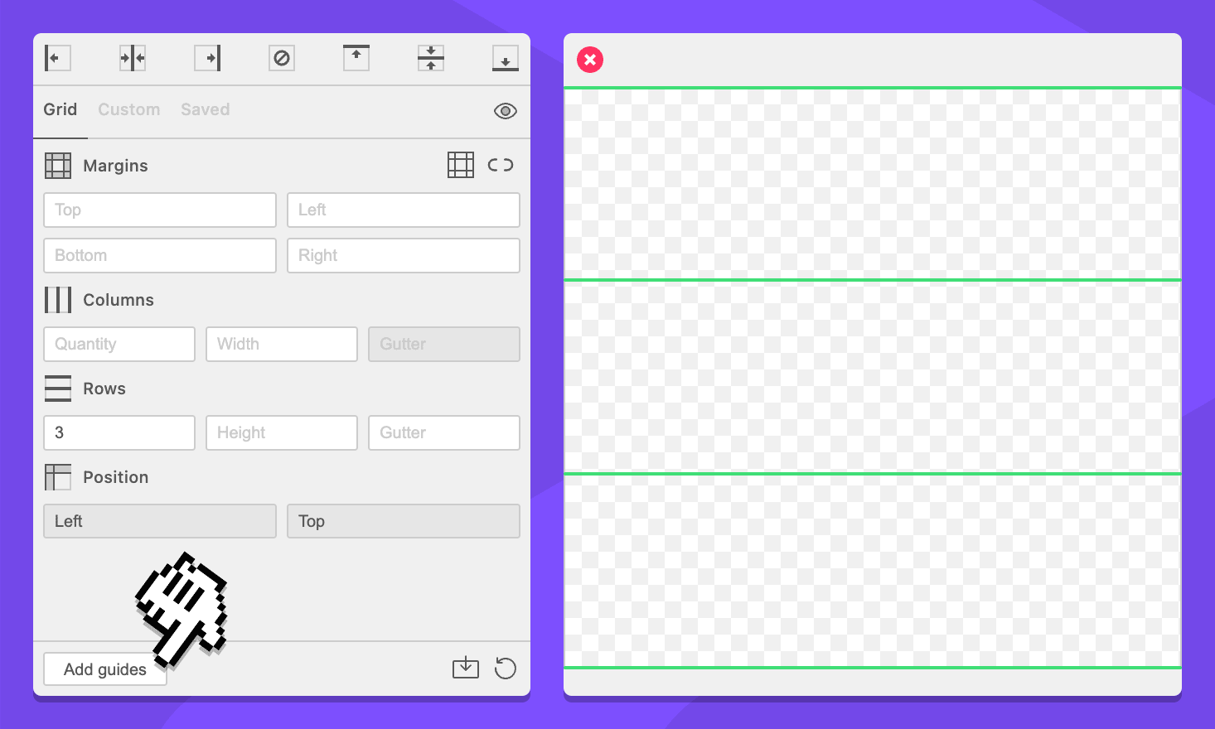Focus the Columns Width field
Viewport: 1215px width, 729px height.
(282, 344)
